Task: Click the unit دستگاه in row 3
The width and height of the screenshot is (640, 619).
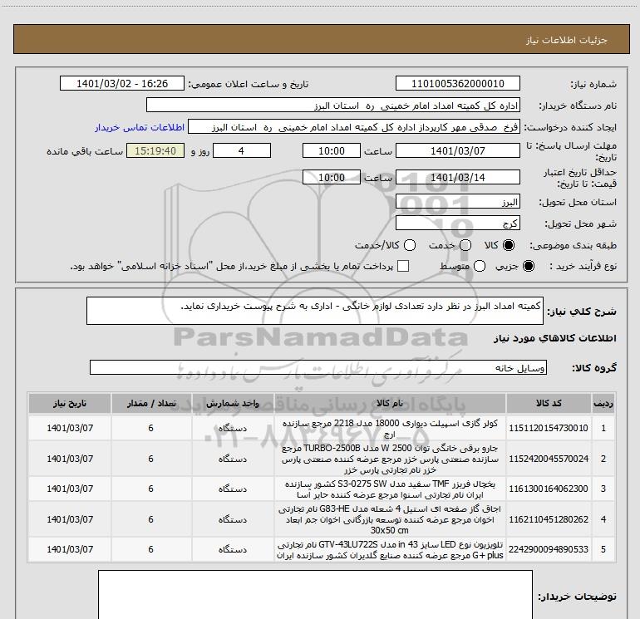Action: click(233, 489)
